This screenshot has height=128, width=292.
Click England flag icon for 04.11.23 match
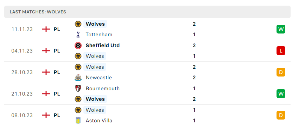pos(46,51)
